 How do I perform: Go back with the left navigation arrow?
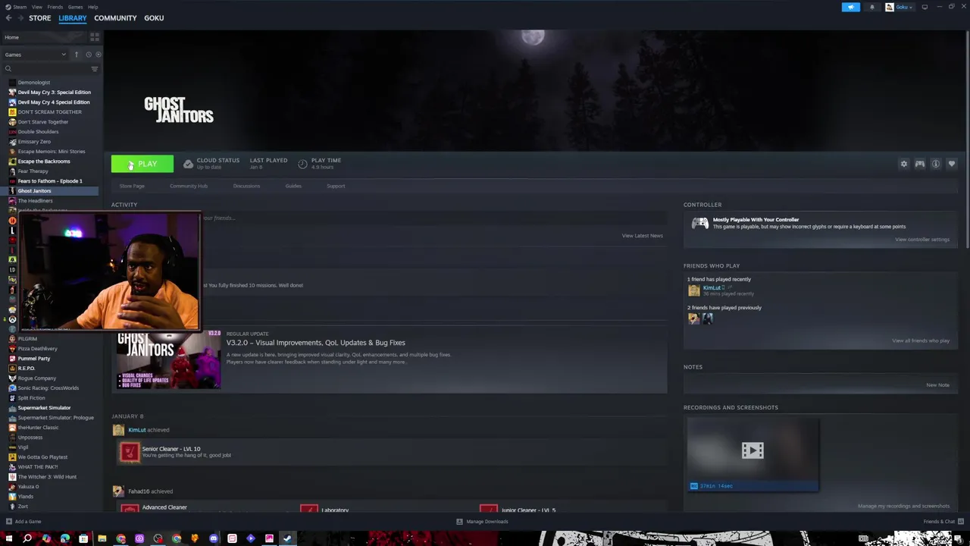[8, 18]
